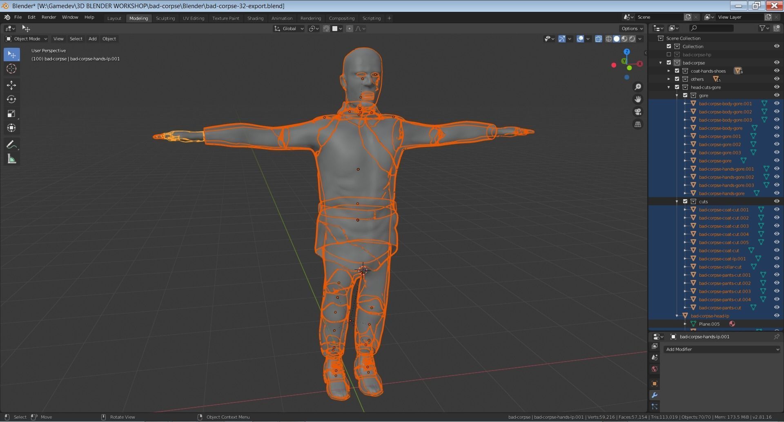Open the Add Modifier dropdown
Screen dimensions: 784x422
point(722,349)
